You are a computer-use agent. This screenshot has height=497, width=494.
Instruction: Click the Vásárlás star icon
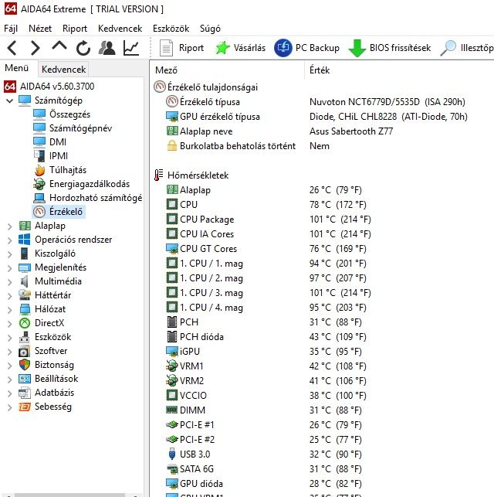pos(222,48)
